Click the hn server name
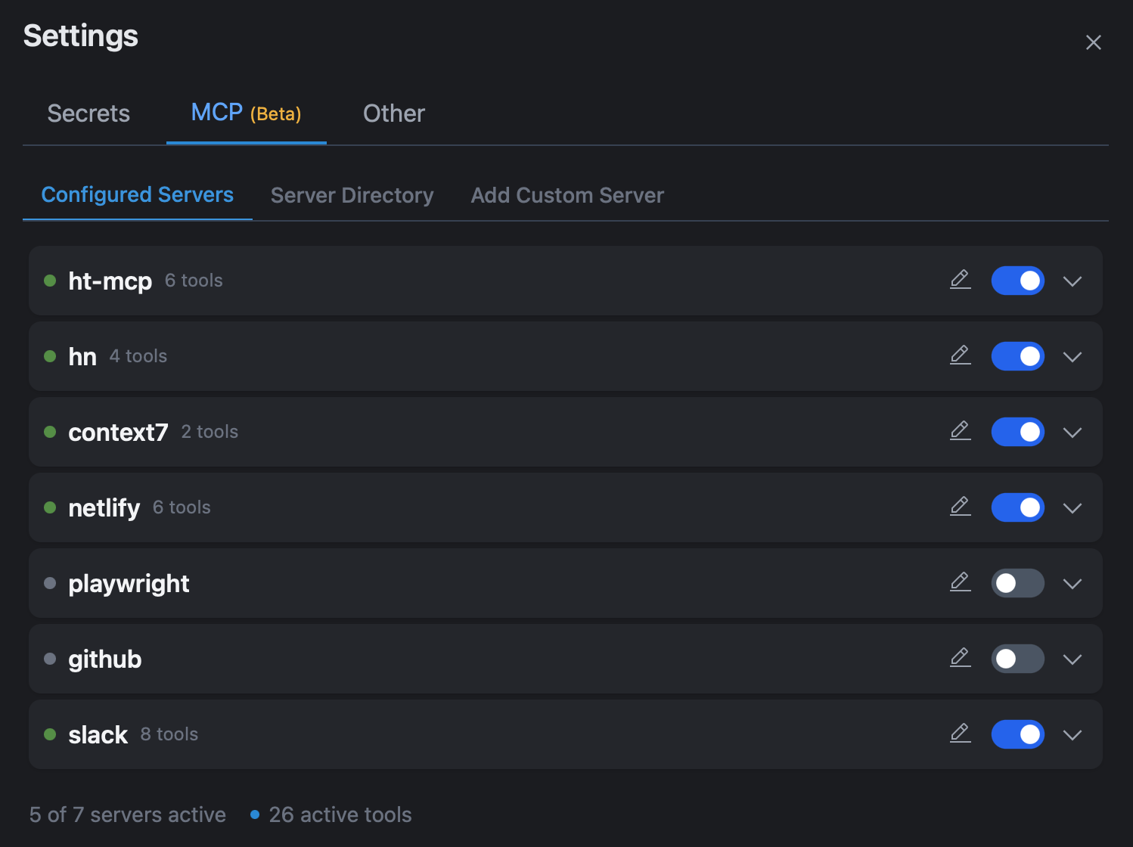Image resolution: width=1133 pixels, height=847 pixels. [82, 357]
